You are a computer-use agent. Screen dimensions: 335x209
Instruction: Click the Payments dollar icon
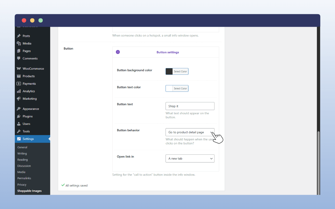point(19,84)
